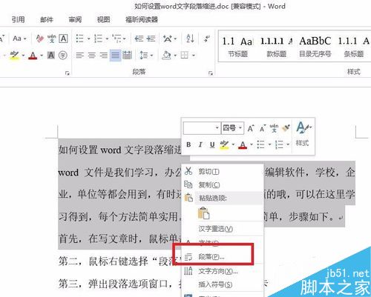The image size is (371, 297).
Task: Click the Line and Paragraph Spacing icon
Action: click(144, 55)
